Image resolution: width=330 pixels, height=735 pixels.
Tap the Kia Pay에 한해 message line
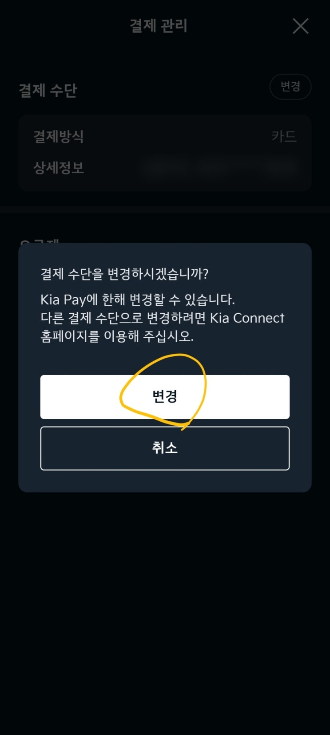[138, 300]
